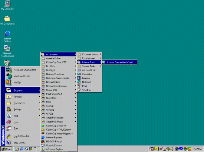Select Internet Tools in Accessories
The image size is (204, 152).
coord(89,62)
